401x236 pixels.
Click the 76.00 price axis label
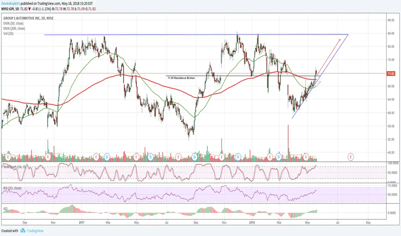(x=391, y=60)
